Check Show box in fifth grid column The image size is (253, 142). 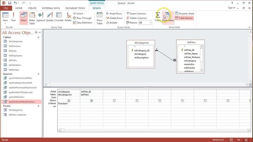coord(160,101)
